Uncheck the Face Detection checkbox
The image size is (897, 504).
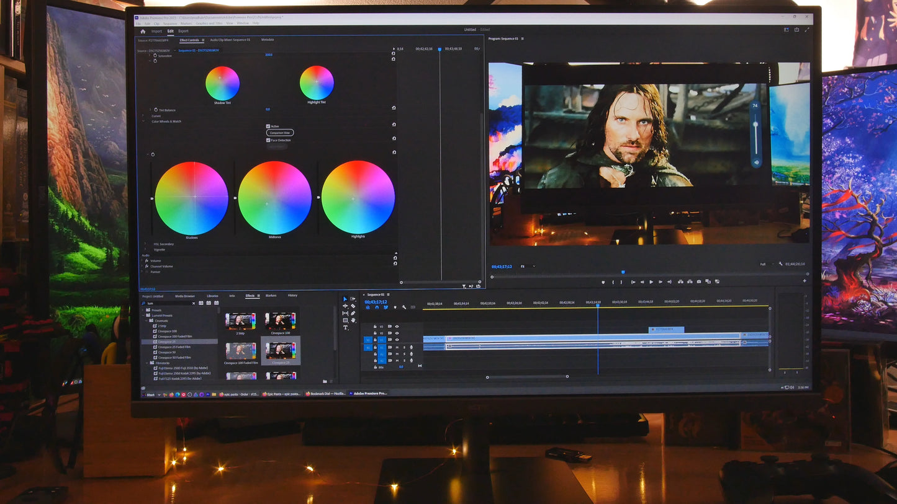(268, 140)
